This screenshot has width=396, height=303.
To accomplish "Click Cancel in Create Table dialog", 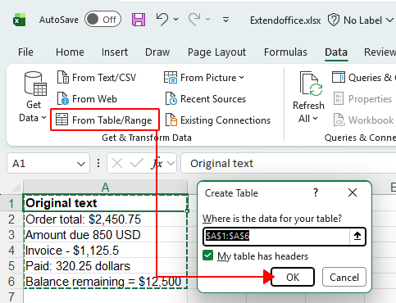I will [x=344, y=277].
